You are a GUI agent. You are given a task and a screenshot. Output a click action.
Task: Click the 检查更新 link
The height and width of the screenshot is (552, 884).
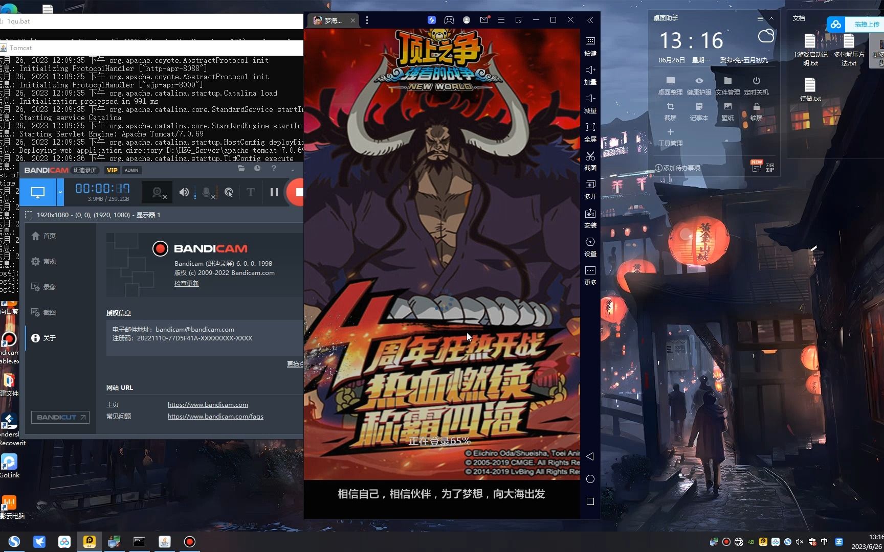187,283
